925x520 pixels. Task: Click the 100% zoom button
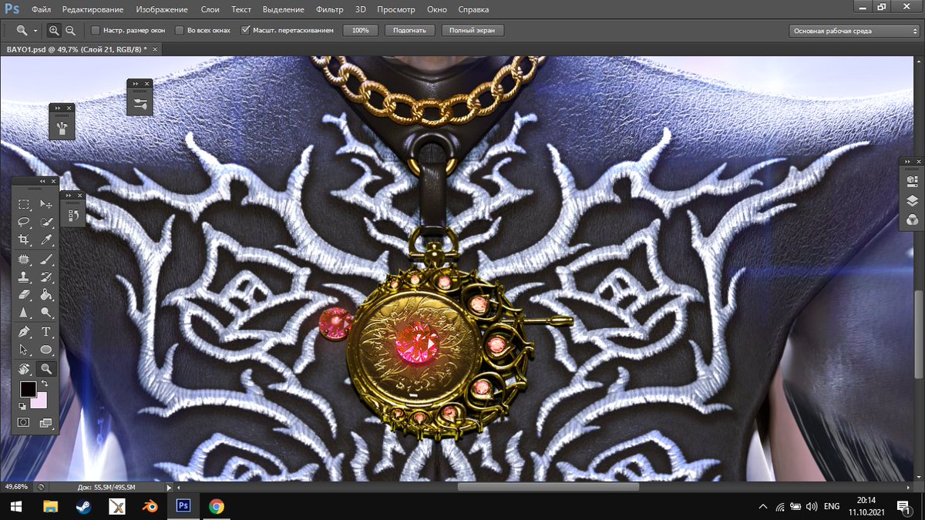pos(361,31)
